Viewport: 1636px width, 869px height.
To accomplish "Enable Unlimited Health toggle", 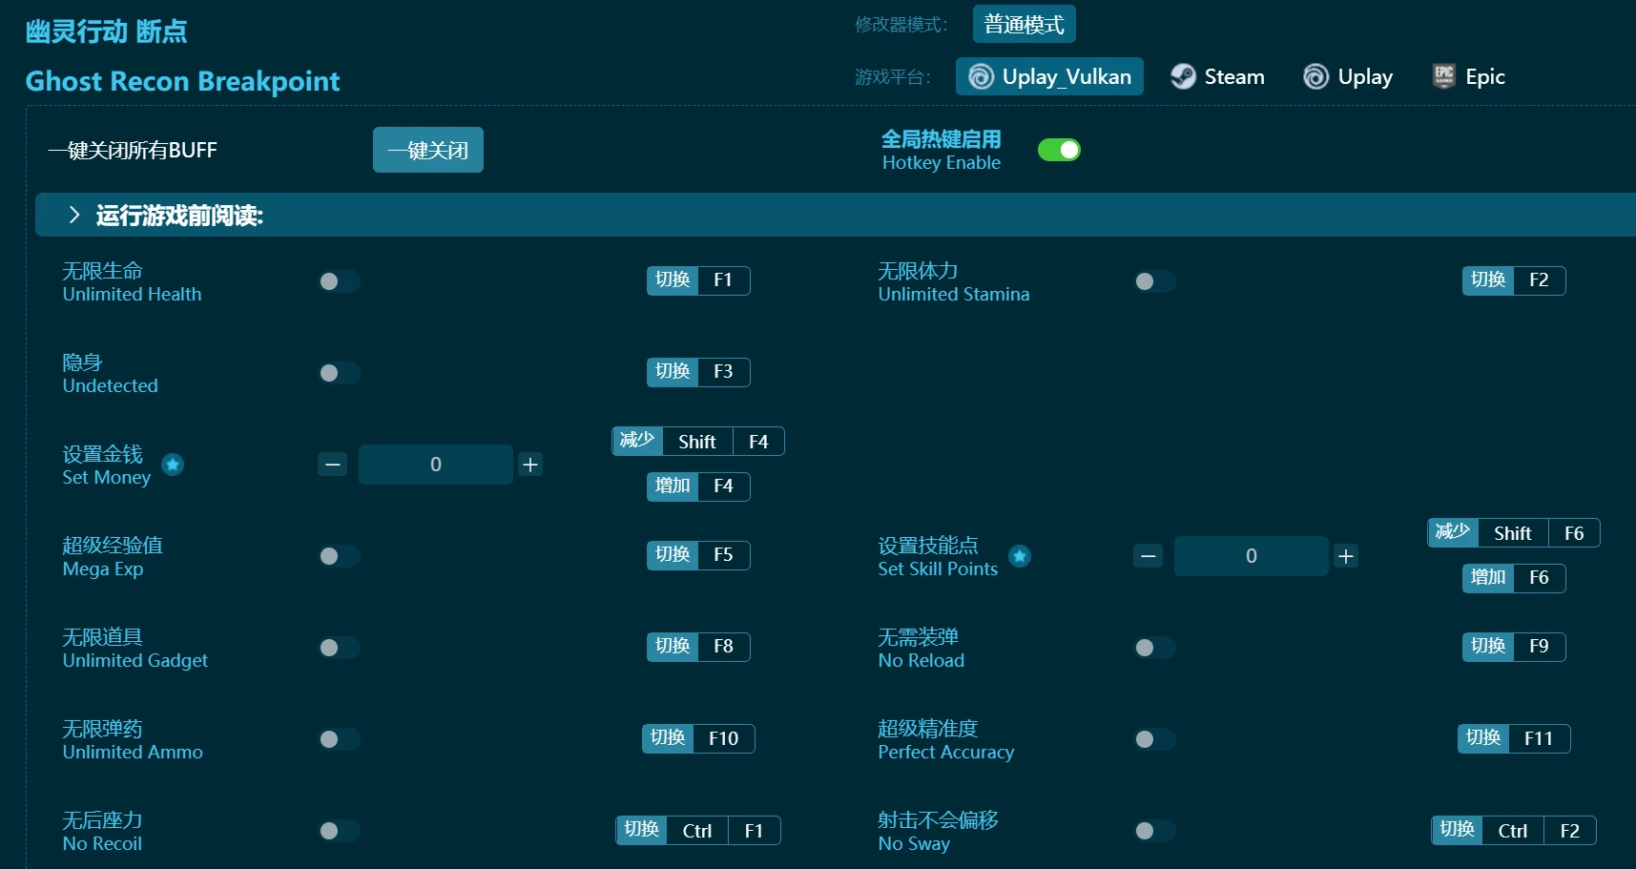I will pos(339,281).
